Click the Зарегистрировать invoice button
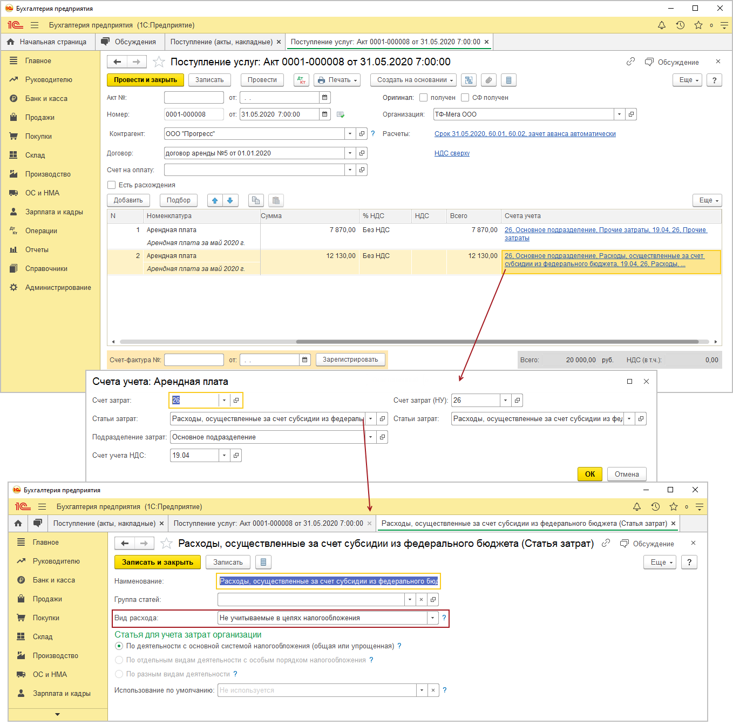The image size is (733, 725). point(350,360)
